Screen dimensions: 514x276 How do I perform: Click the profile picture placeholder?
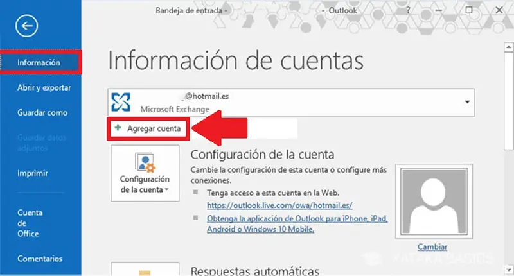[x=434, y=202]
